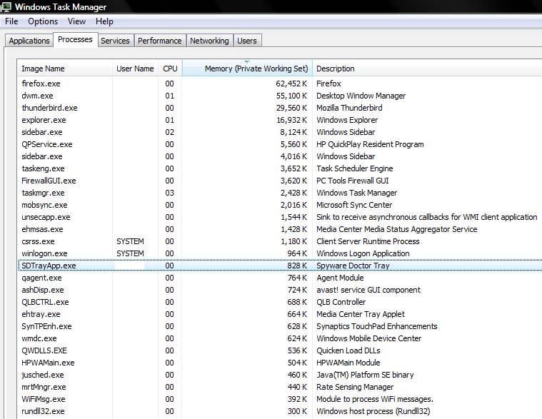Image resolution: width=542 pixels, height=419 pixels.
Task: Select the firefox.exe process row
Action: pos(280,84)
